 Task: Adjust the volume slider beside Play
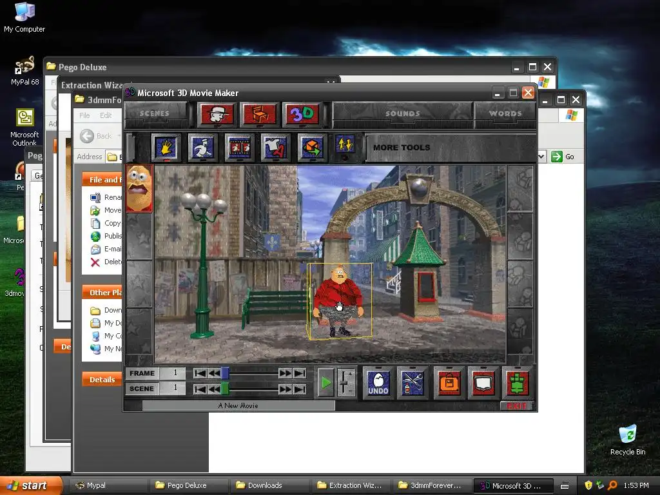click(344, 383)
